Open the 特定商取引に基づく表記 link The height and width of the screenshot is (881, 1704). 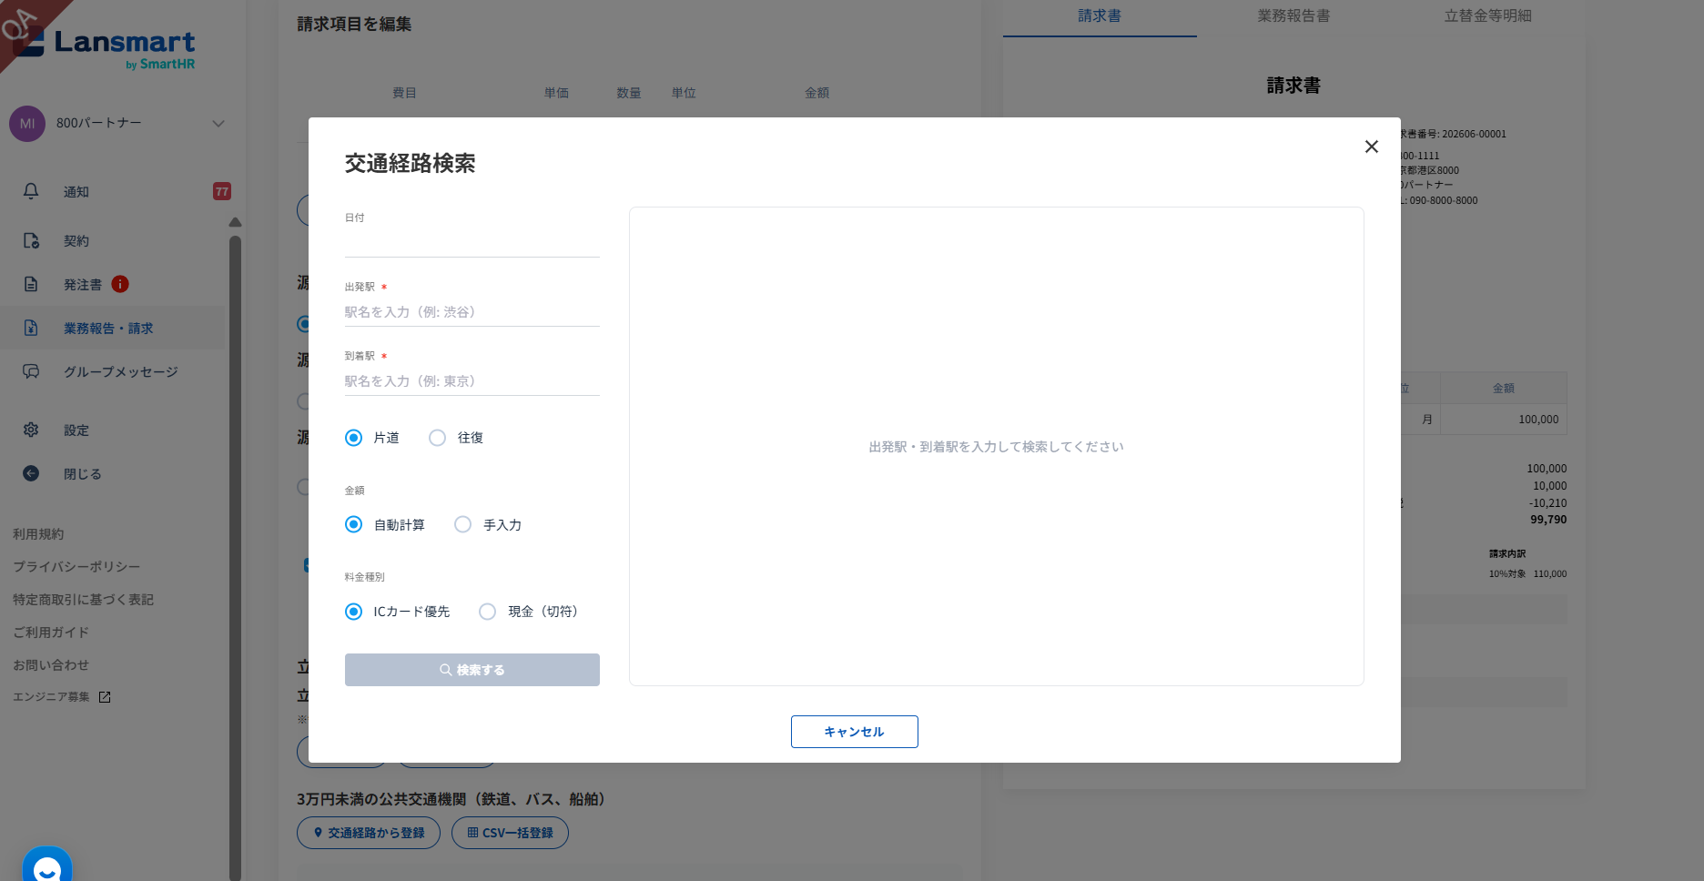click(x=83, y=600)
